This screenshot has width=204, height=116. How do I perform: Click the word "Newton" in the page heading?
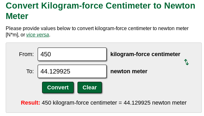click(180, 6)
